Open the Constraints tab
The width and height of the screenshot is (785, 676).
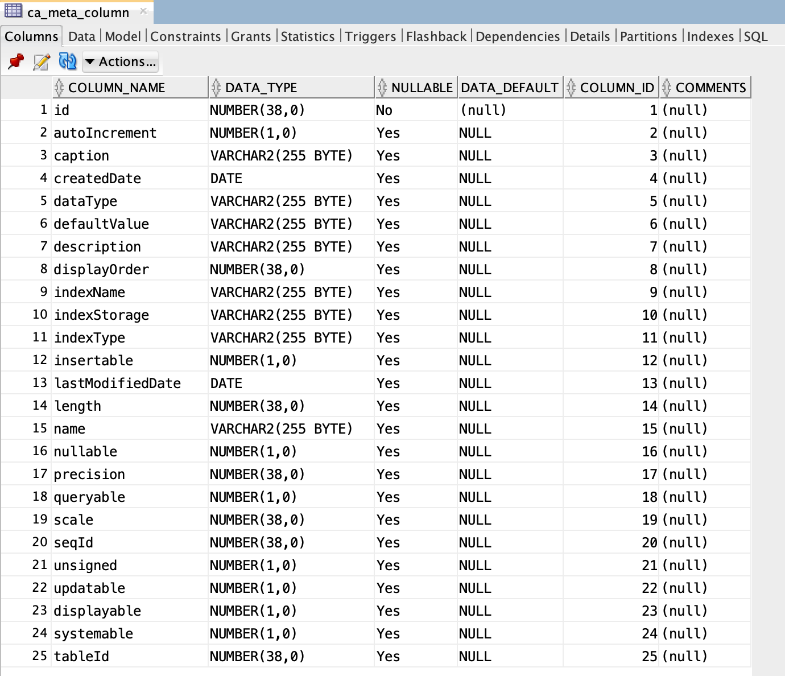coord(185,36)
